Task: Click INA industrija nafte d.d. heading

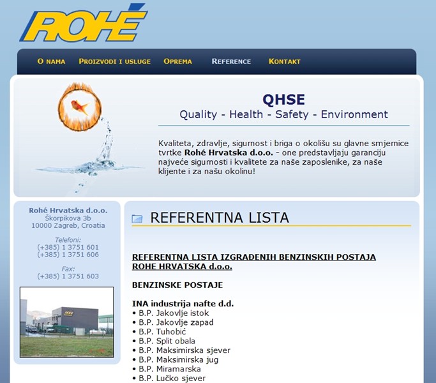Action: (183, 304)
